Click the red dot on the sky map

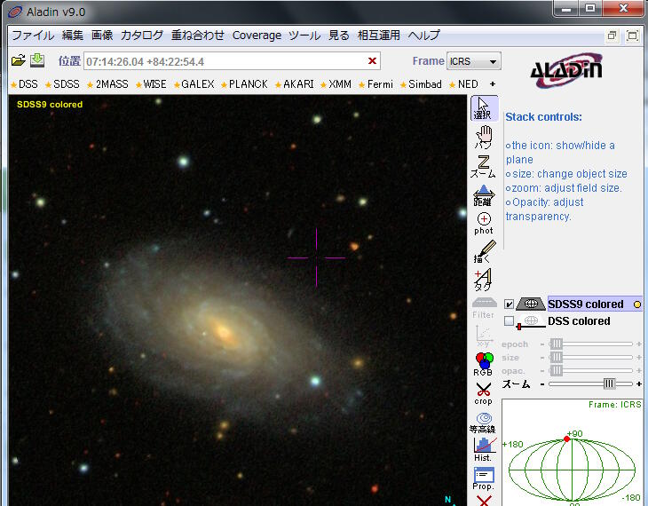coord(566,439)
